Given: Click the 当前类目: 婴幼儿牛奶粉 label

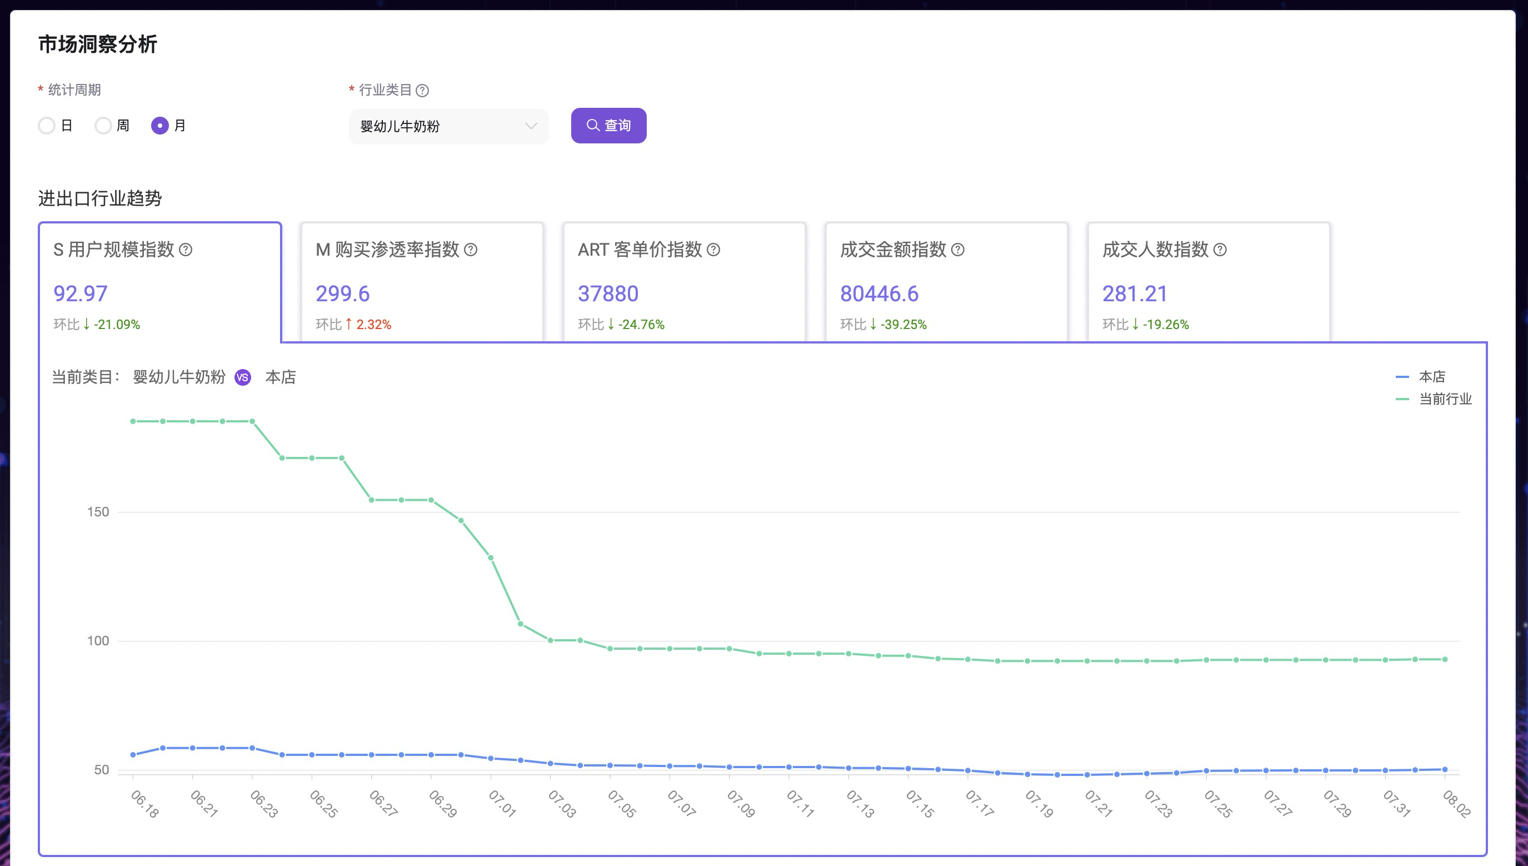Looking at the screenshot, I should [x=138, y=377].
